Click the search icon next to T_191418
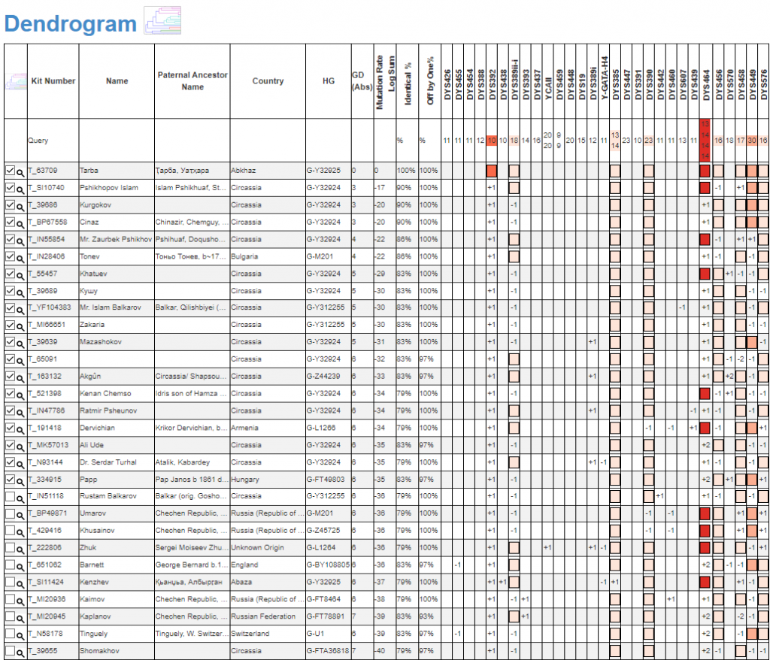This screenshot has height=660, width=770. pyautogui.click(x=20, y=428)
